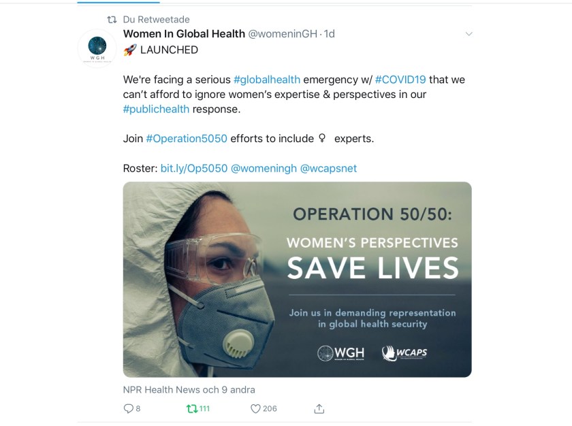Image resolution: width=572 pixels, height=426 pixels.
Task: Open the @womeningh mention
Action: [264, 168]
